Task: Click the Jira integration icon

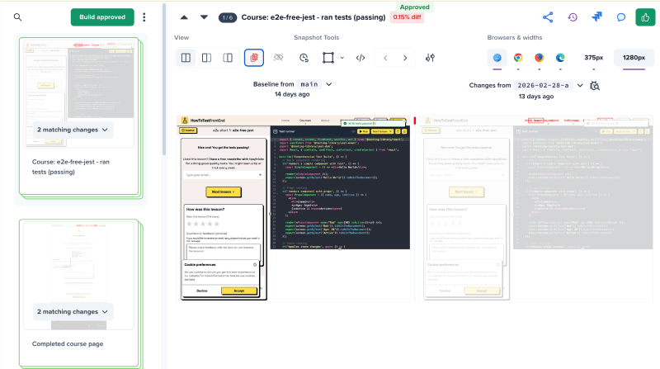Action: pyautogui.click(x=597, y=17)
